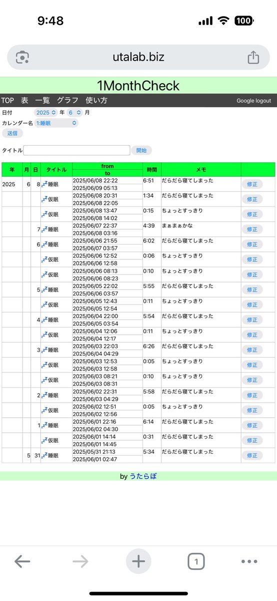Tap the forward navigation arrow
The width and height of the screenshot is (277, 601).
[x=80, y=561]
